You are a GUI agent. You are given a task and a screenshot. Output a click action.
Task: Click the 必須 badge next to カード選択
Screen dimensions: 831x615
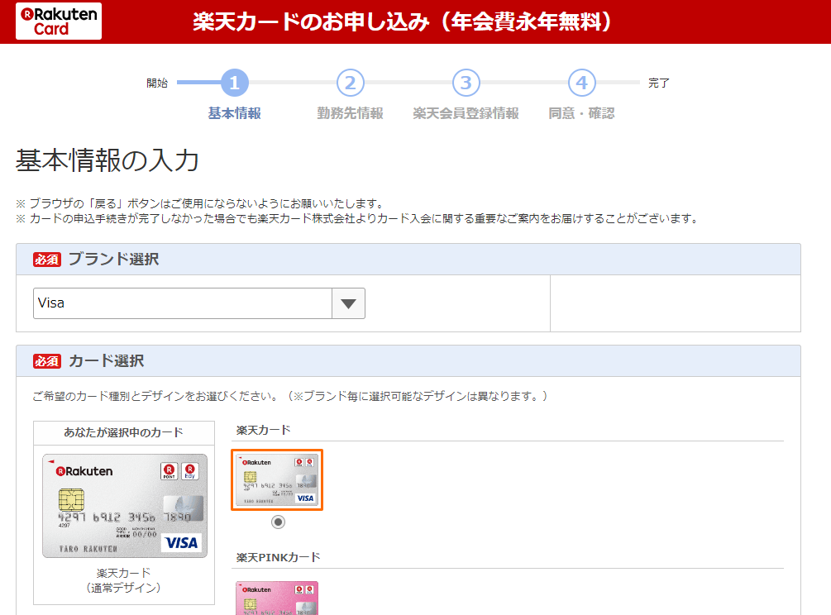coord(46,361)
